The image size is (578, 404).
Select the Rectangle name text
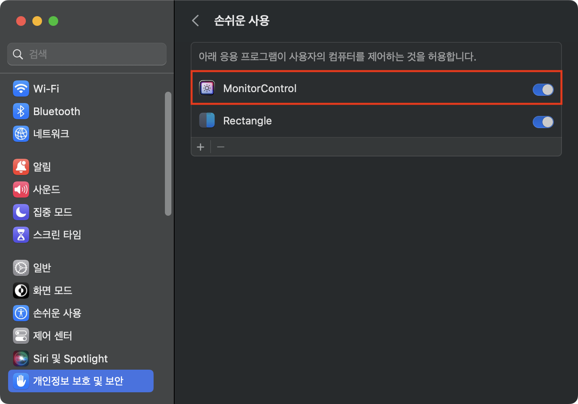click(247, 120)
